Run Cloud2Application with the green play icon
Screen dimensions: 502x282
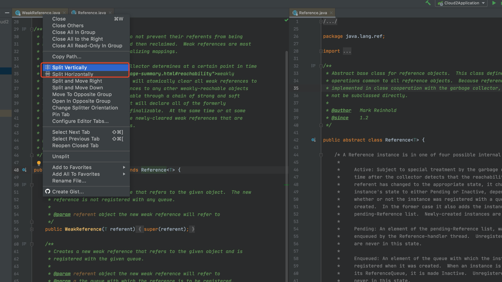tap(494, 3)
